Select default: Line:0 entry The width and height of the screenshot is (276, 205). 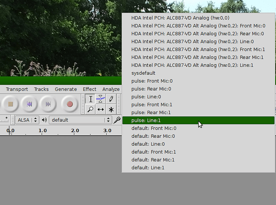(198, 144)
